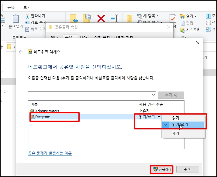This screenshot has width=217, height=177.
Task: Open the 열기 dropdown in the ribbon
Action: (x=188, y=16)
